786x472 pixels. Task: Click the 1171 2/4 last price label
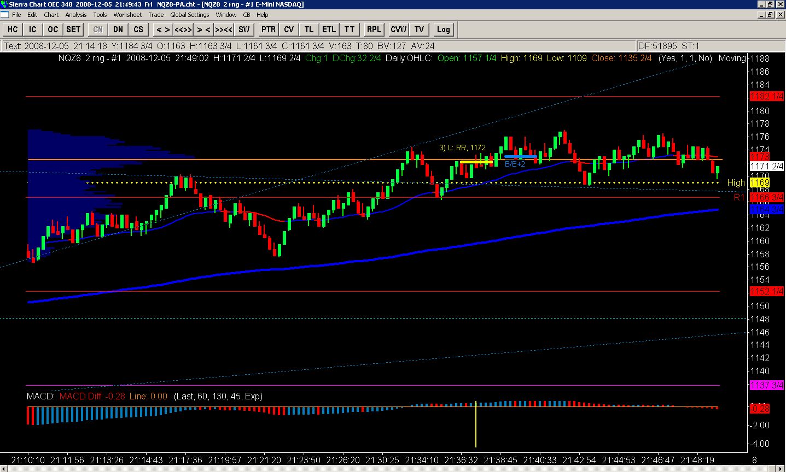pos(767,166)
